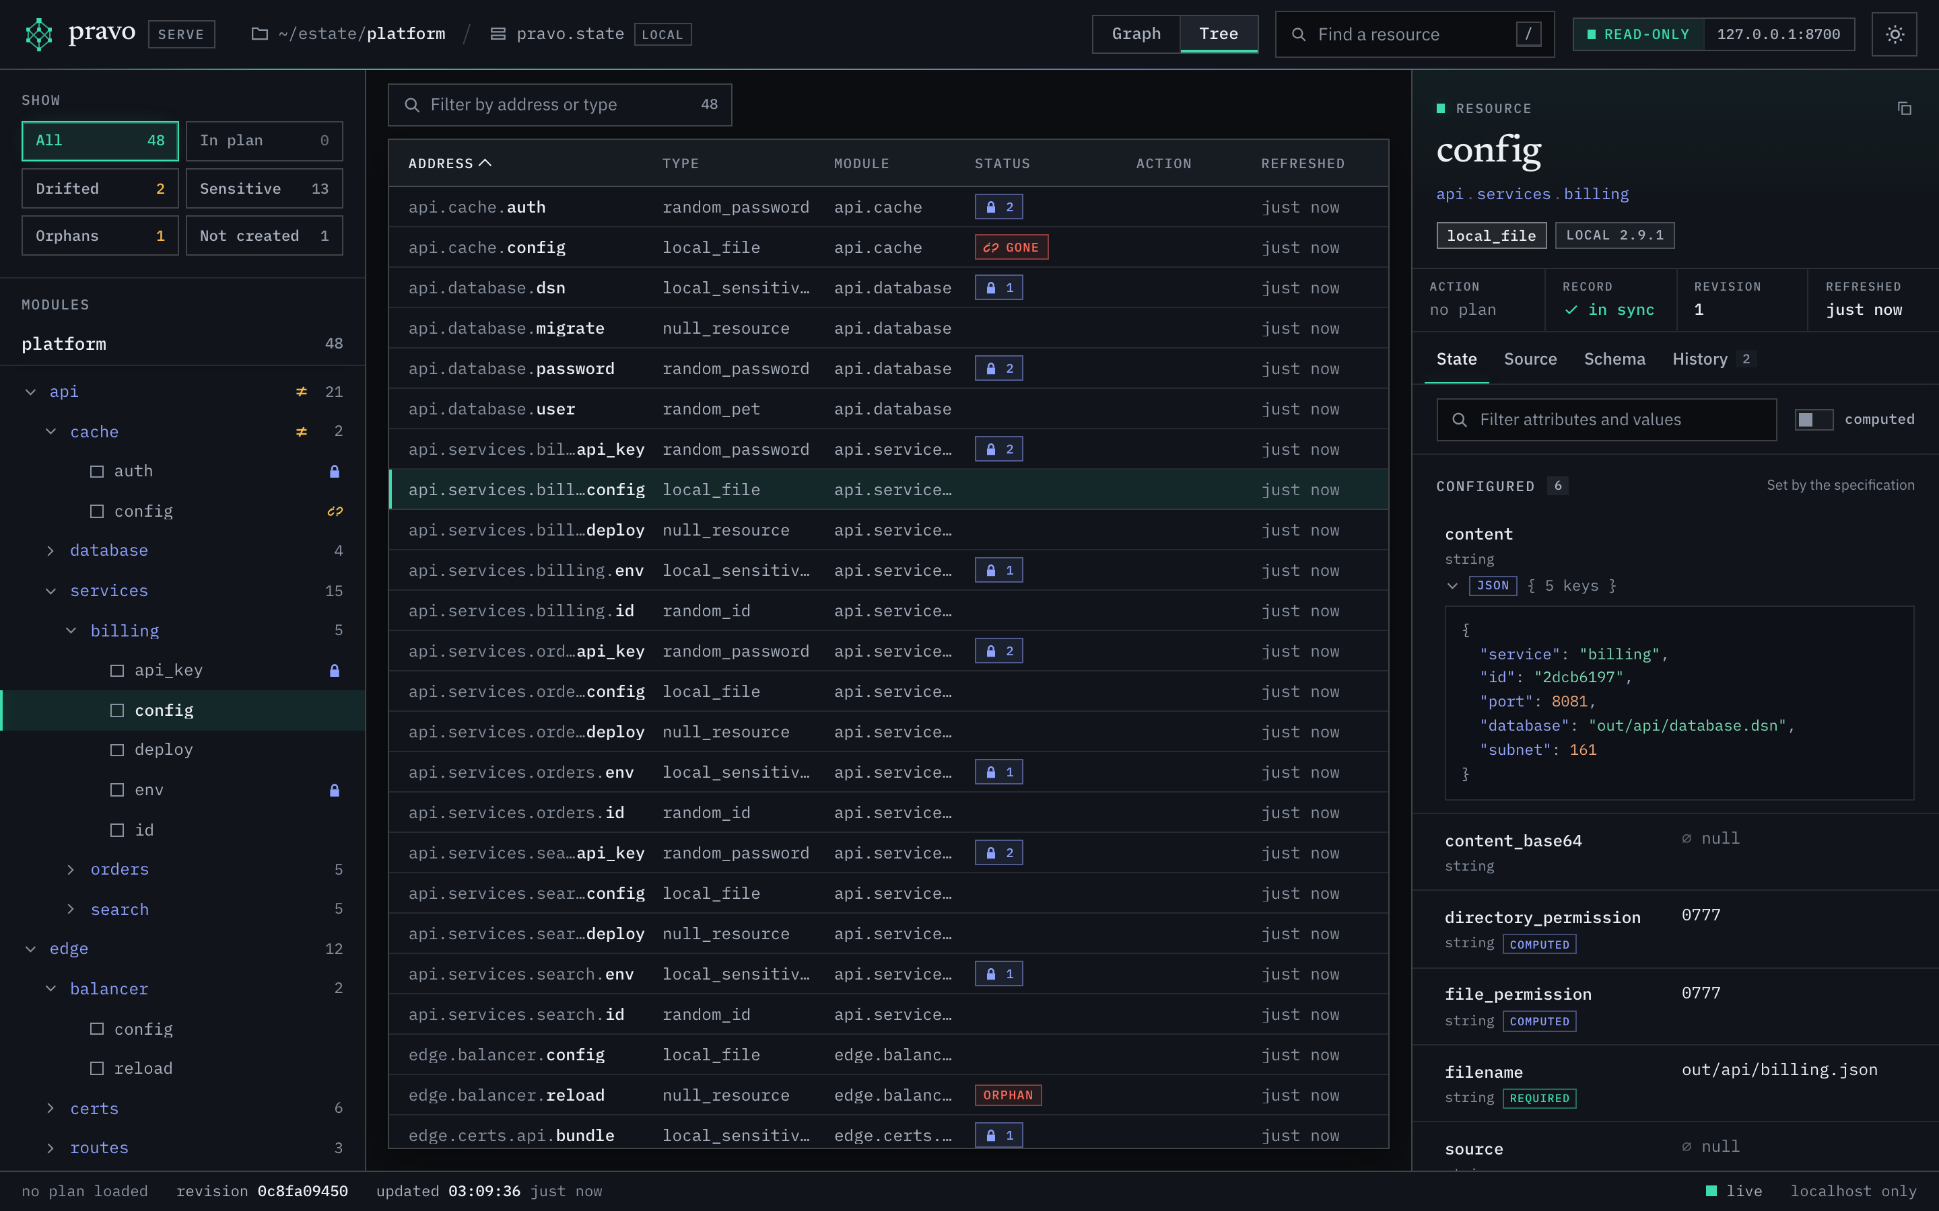The width and height of the screenshot is (1939, 1211).
Task: Click the broken-link icon next to cache config
Action: pos(334,511)
